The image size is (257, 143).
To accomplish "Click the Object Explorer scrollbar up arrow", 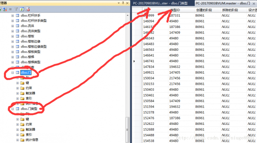I will [128, 15].
